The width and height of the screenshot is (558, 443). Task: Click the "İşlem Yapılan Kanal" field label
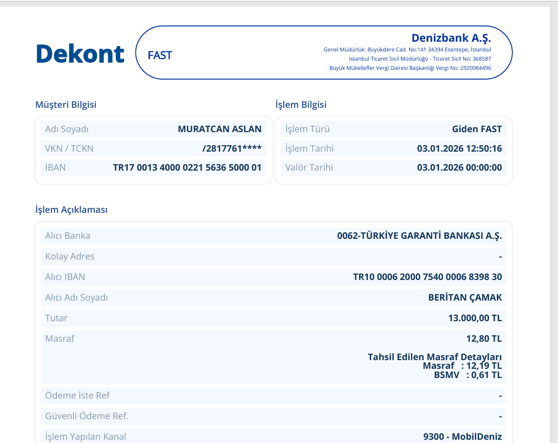click(86, 437)
